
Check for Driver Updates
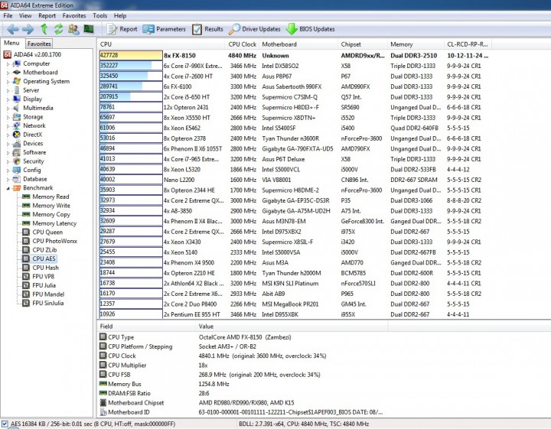click(254, 29)
